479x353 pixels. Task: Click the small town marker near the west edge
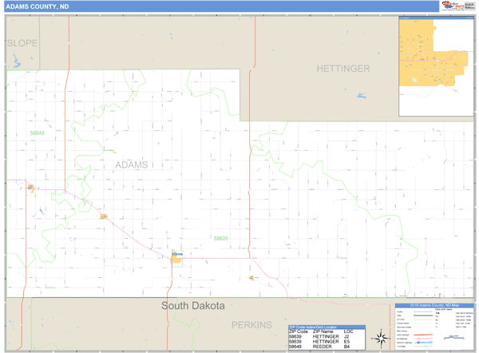coord(30,188)
